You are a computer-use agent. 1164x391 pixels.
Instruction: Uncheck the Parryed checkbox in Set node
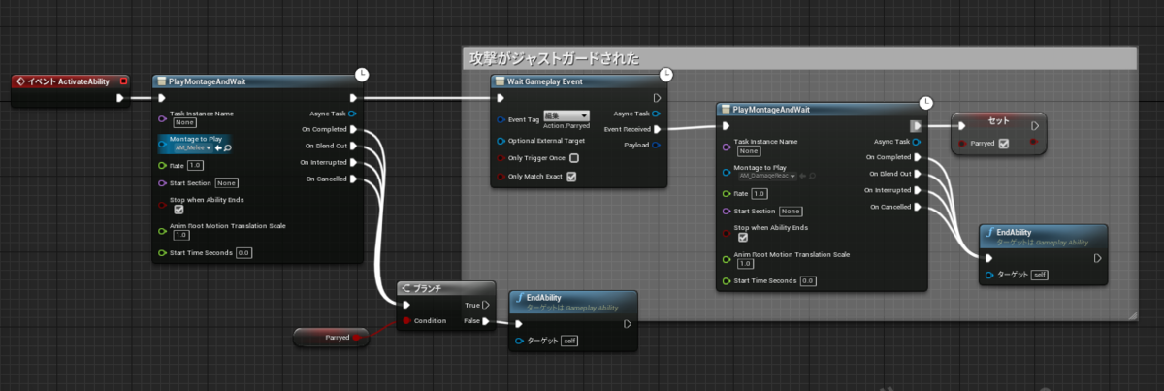pos(1003,144)
